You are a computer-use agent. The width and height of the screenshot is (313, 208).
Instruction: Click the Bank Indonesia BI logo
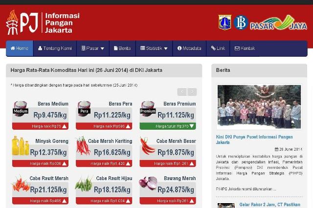pyautogui.click(x=240, y=23)
